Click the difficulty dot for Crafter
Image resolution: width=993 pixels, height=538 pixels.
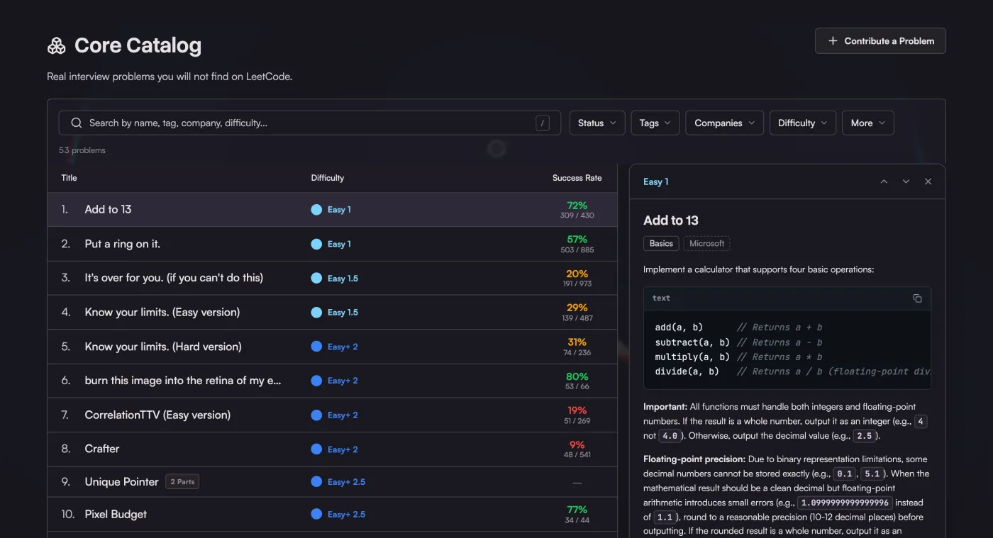(316, 449)
